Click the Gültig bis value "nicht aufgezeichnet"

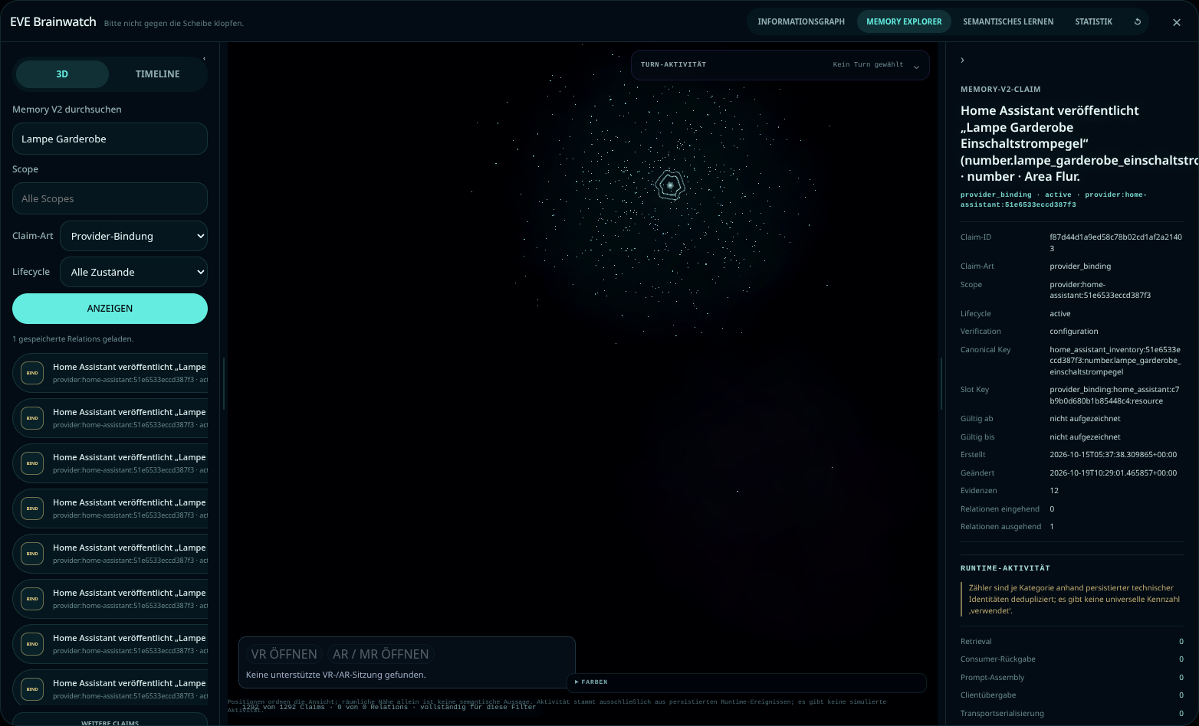point(1085,437)
